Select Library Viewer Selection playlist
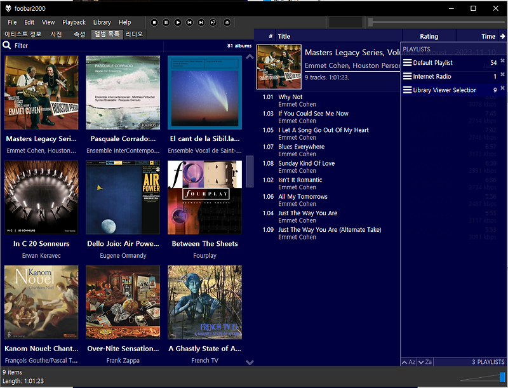Viewport: 508px width, 388px height. (x=453, y=90)
